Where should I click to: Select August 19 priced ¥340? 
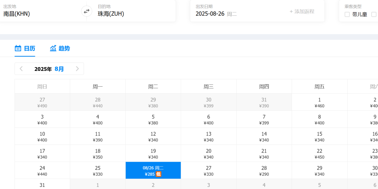(153, 154)
